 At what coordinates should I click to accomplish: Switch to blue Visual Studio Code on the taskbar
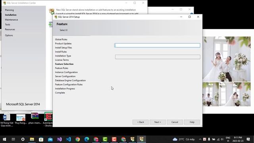tap(69, 139)
